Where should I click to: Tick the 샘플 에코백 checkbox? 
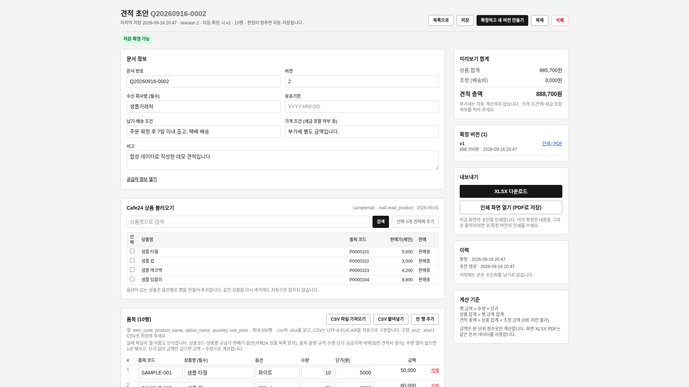[x=132, y=270]
